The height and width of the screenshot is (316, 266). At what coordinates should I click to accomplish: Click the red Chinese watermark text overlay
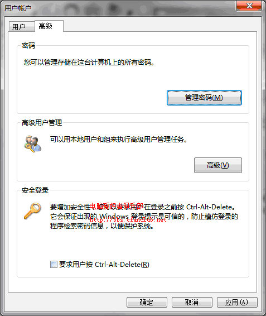click(116, 206)
